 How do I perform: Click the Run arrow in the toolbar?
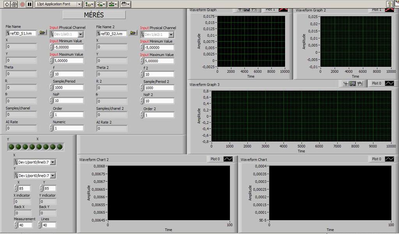point(7,4)
